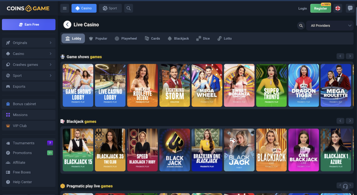Open the Blackjack 1 Azure game
357x195 pixels.
(336, 150)
